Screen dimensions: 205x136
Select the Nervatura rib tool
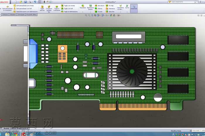tap(100, 6)
